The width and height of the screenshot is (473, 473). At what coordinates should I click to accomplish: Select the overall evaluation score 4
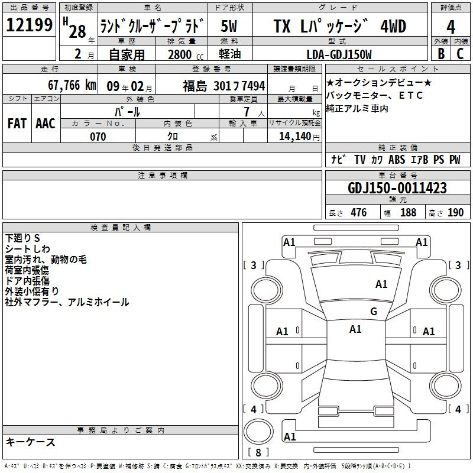tap(451, 27)
